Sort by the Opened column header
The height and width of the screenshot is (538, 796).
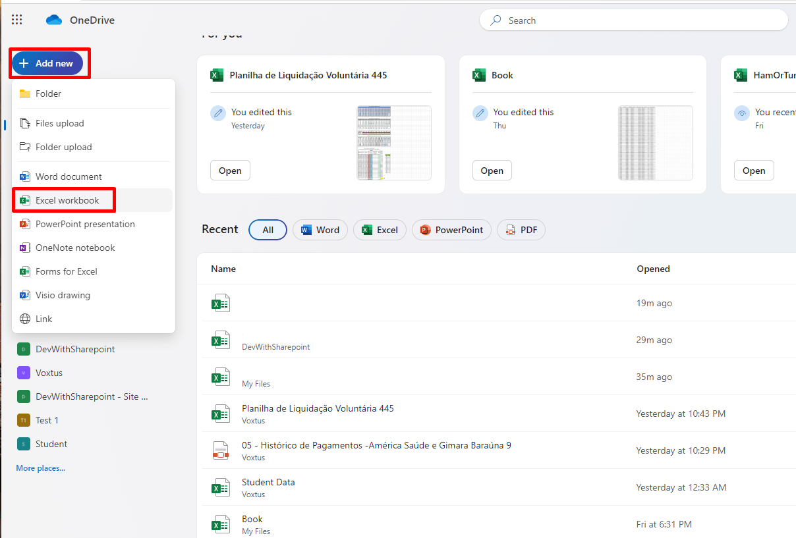pyautogui.click(x=653, y=269)
